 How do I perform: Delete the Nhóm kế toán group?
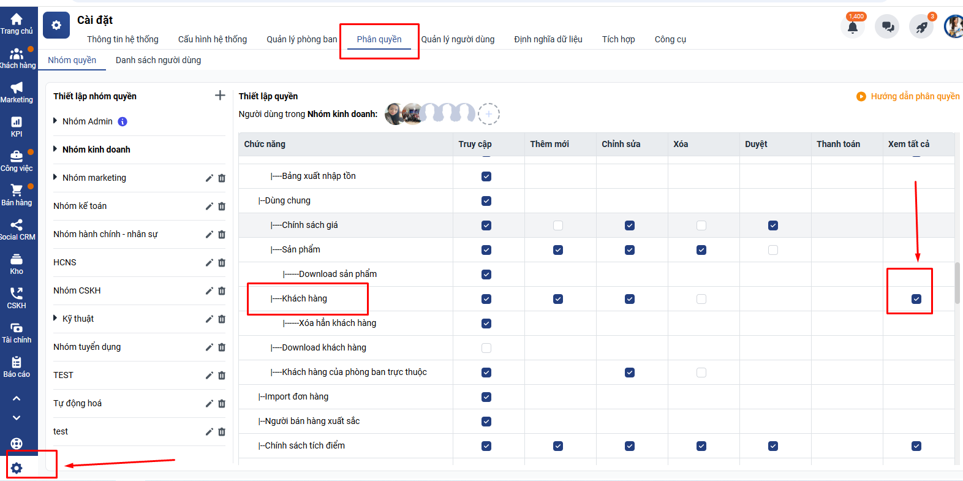pyautogui.click(x=222, y=206)
